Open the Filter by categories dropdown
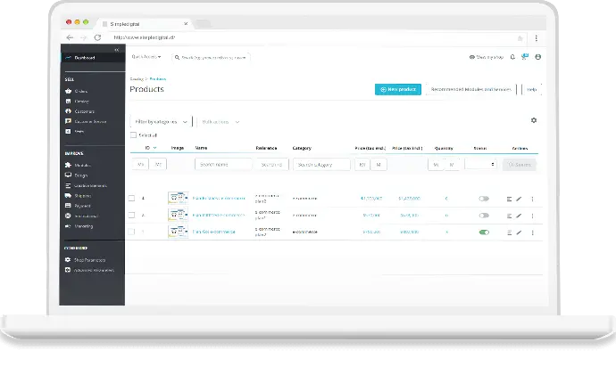Image resolution: width=616 pixels, height=375 pixels. pyautogui.click(x=161, y=121)
